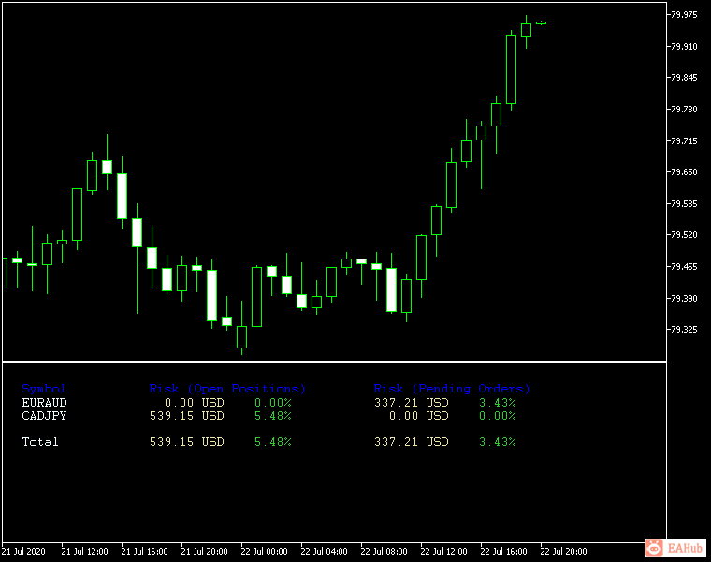Click EURAUD open positions 0.00 USD value

[194, 403]
